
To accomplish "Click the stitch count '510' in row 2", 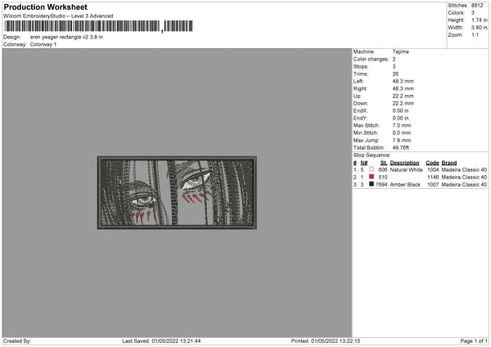I will [x=383, y=178].
